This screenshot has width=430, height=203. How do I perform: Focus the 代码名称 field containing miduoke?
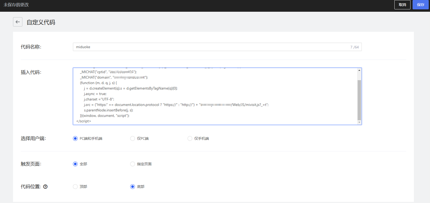tap(211, 47)
